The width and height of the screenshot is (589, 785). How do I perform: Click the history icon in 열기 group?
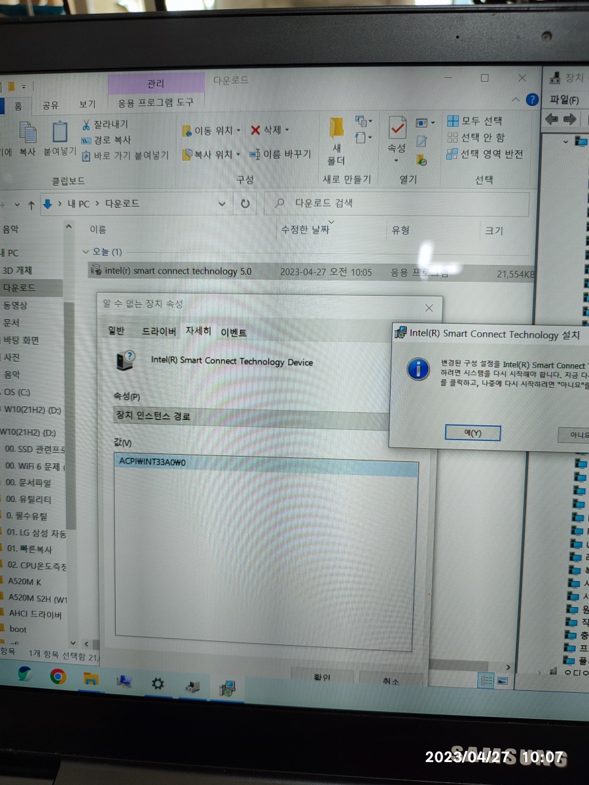[x=421, y=159]
